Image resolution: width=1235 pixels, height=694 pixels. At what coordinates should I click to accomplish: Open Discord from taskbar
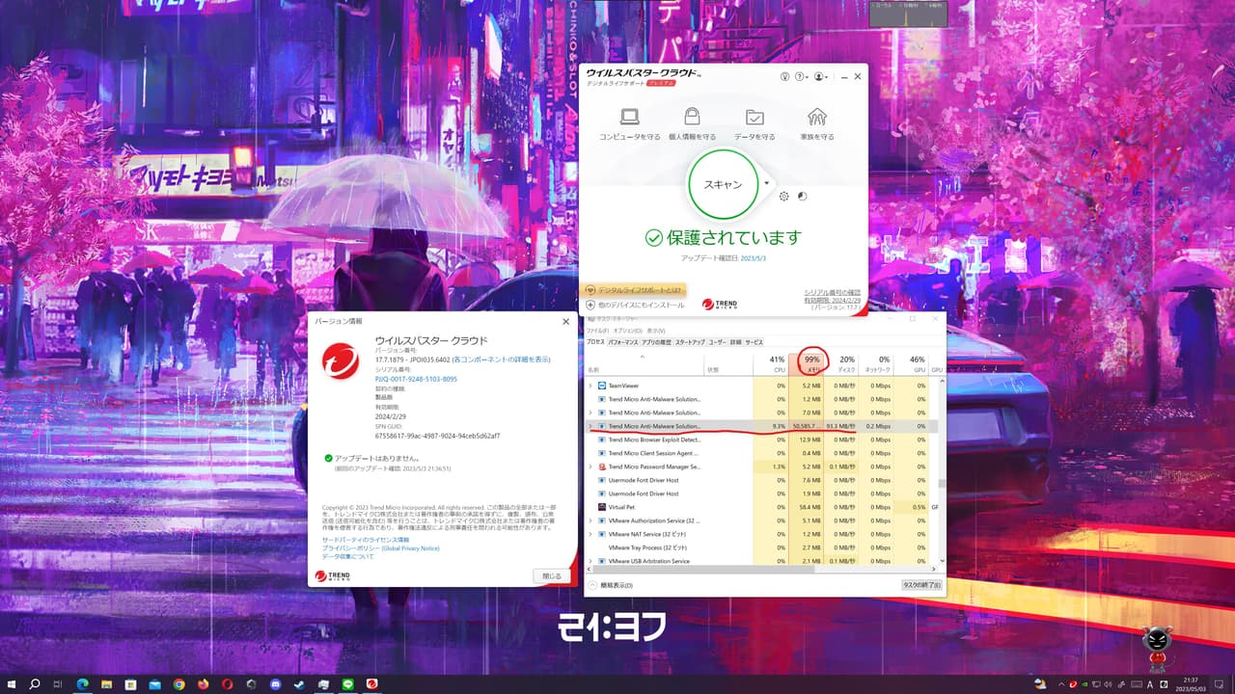pyautogui.click(x=276, y=683)
